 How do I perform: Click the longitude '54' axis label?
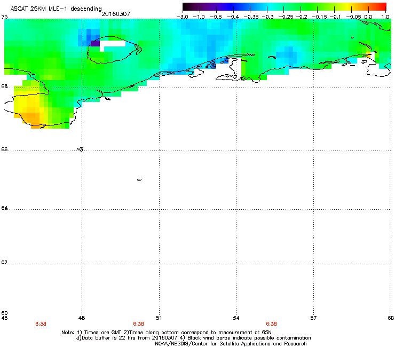pos(236,318)
